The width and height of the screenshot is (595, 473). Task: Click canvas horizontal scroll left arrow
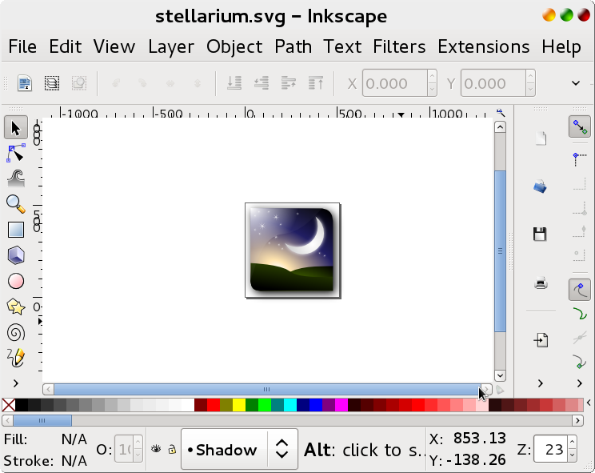pyautogui.click(x=48, y=390)
